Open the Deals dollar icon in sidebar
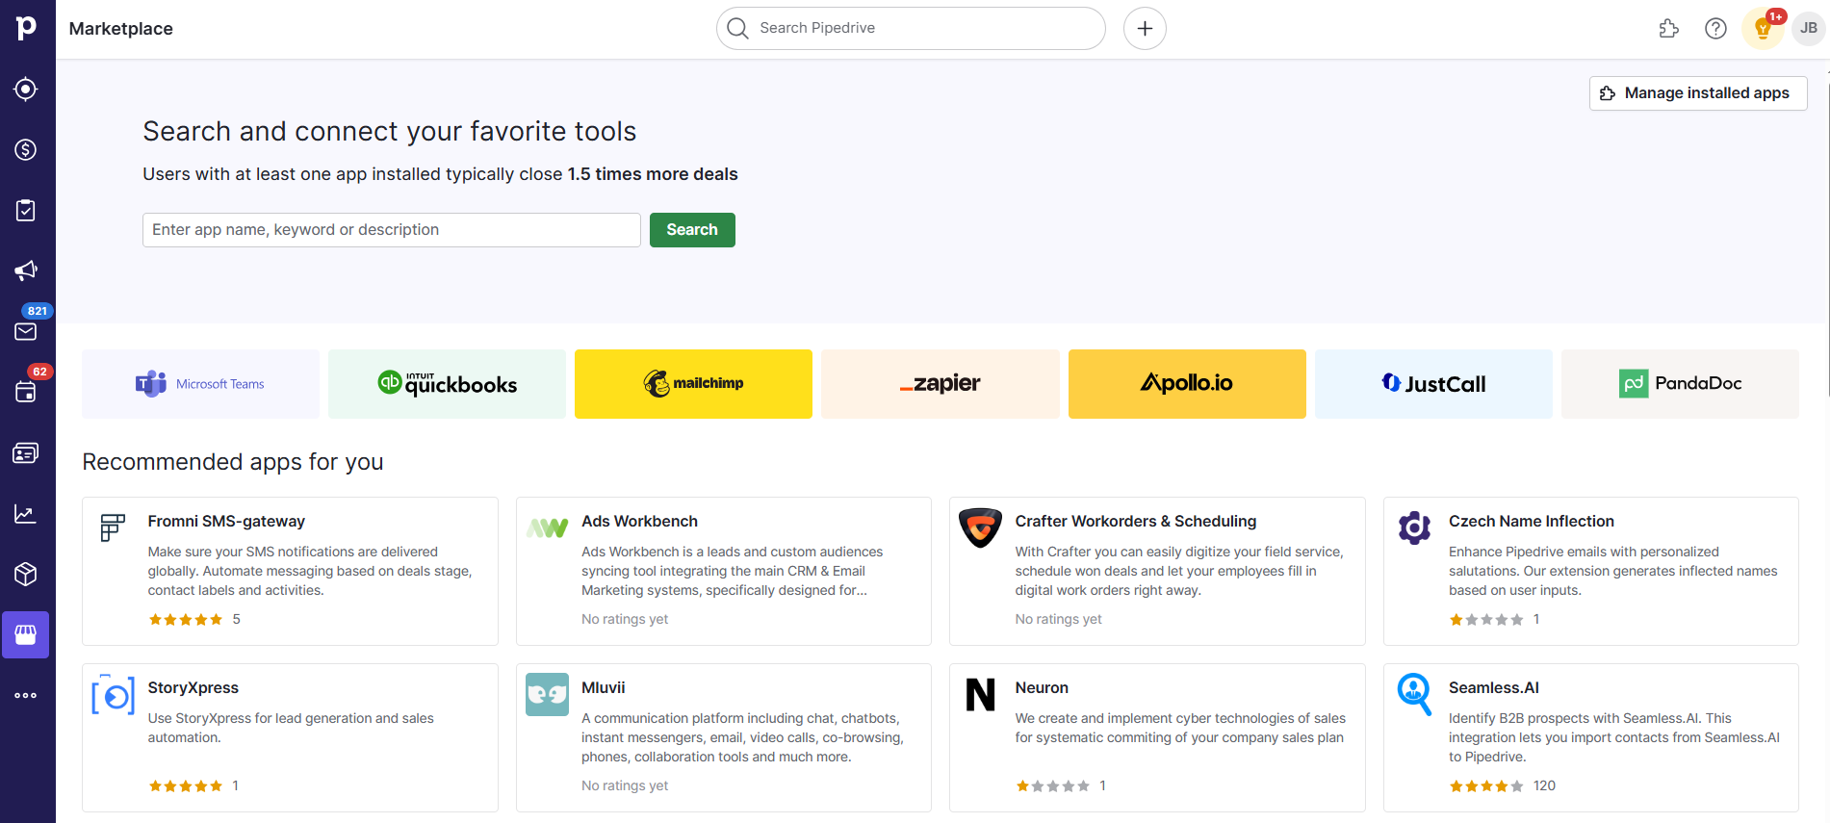Viewport: 1830px width, 823px height. 26,150
